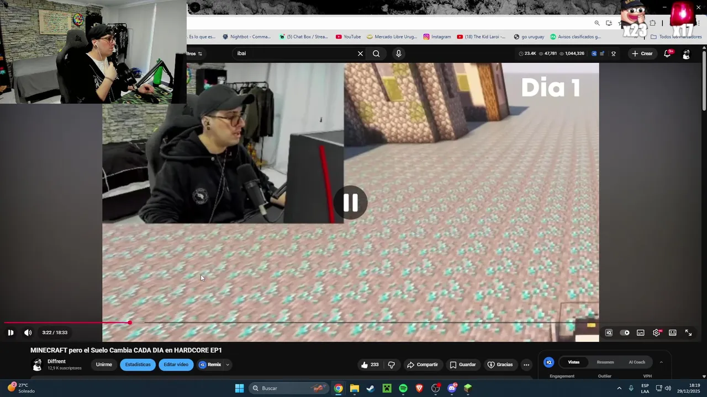
Task: Click the Remix button
Action: pos(210,364)
